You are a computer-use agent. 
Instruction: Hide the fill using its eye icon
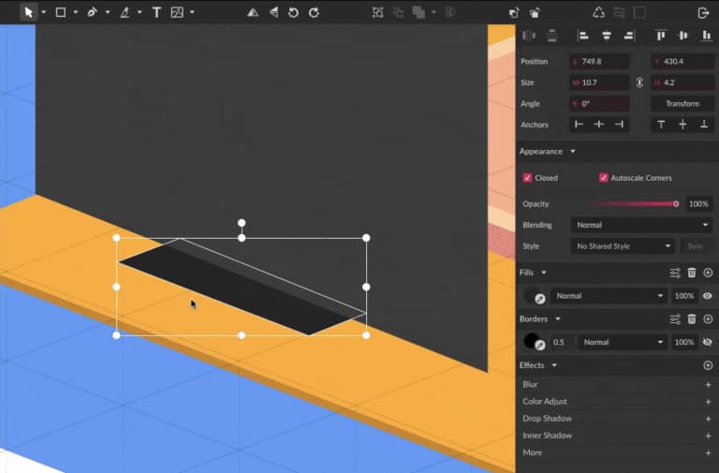[x=708, y=296]
